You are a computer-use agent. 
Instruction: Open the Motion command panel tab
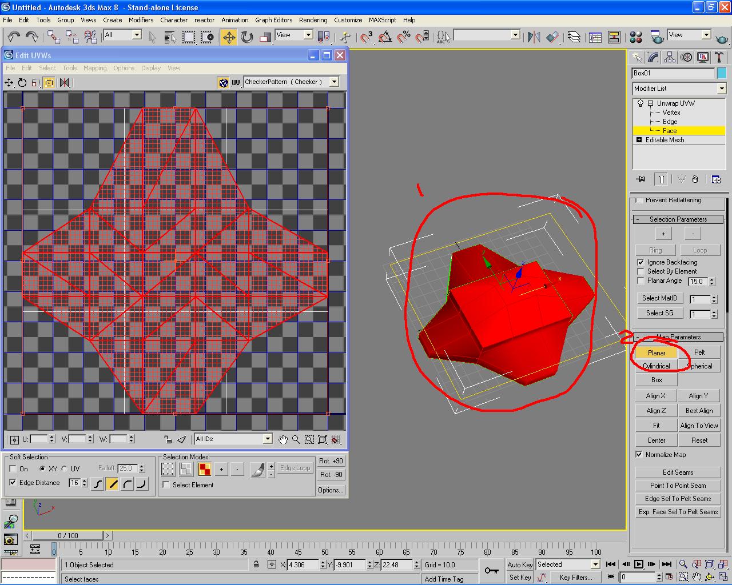click(x=687, y=57)
